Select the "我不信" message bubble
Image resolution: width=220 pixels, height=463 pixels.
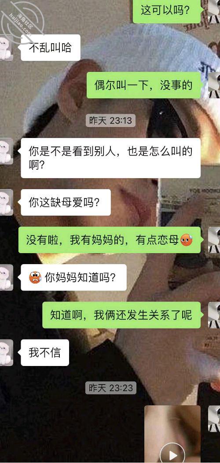tap(45, 353)
